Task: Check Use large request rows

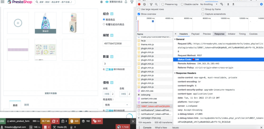Action: (139, 9)
